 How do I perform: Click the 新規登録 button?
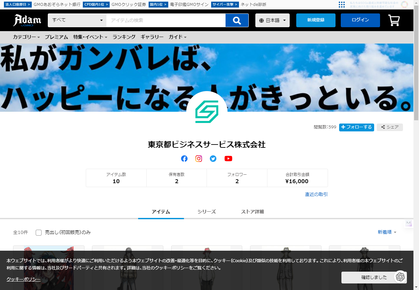click(316, 20)
